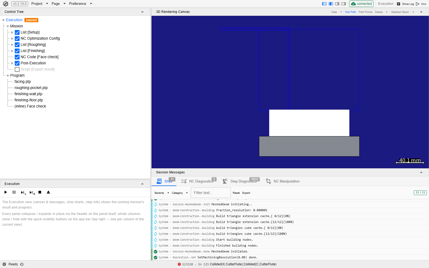Switch to the NC Manipulation tab
Screen dimensions: 429x268
coord(283,181)
